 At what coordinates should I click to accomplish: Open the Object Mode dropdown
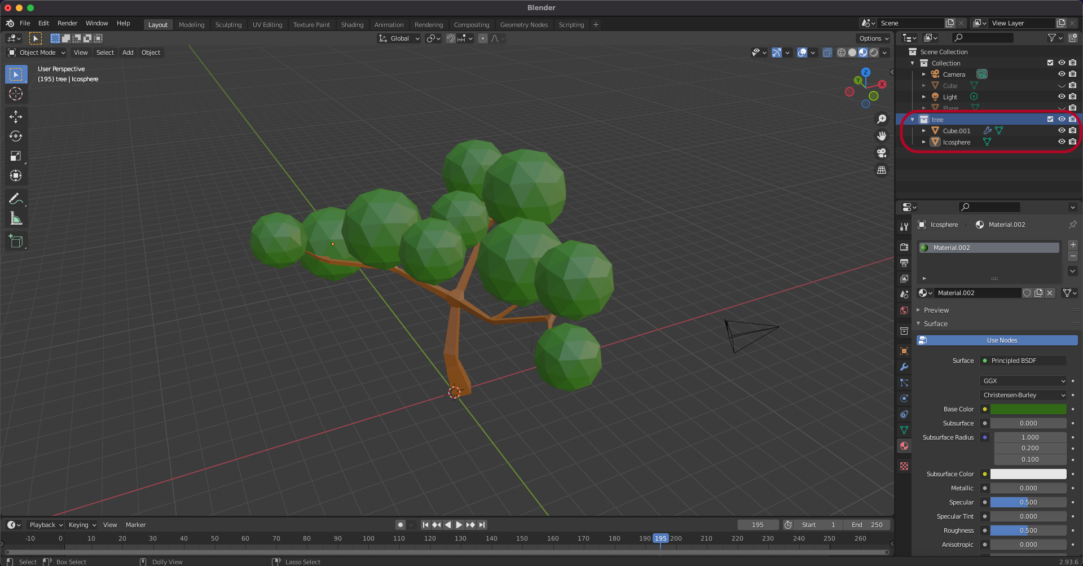tap(37, 52)
